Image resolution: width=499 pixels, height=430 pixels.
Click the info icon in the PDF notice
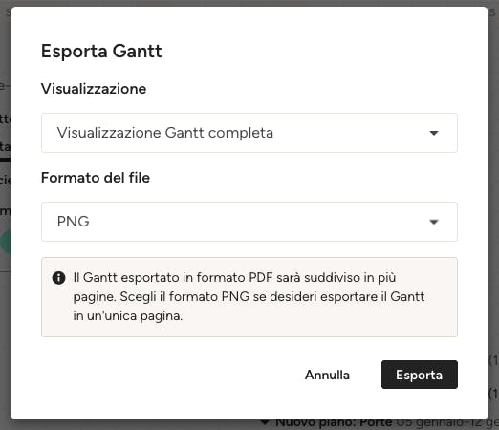(58, 278)
